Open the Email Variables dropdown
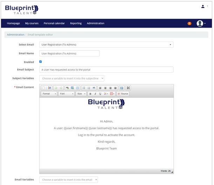 click(x=68, y=179)
